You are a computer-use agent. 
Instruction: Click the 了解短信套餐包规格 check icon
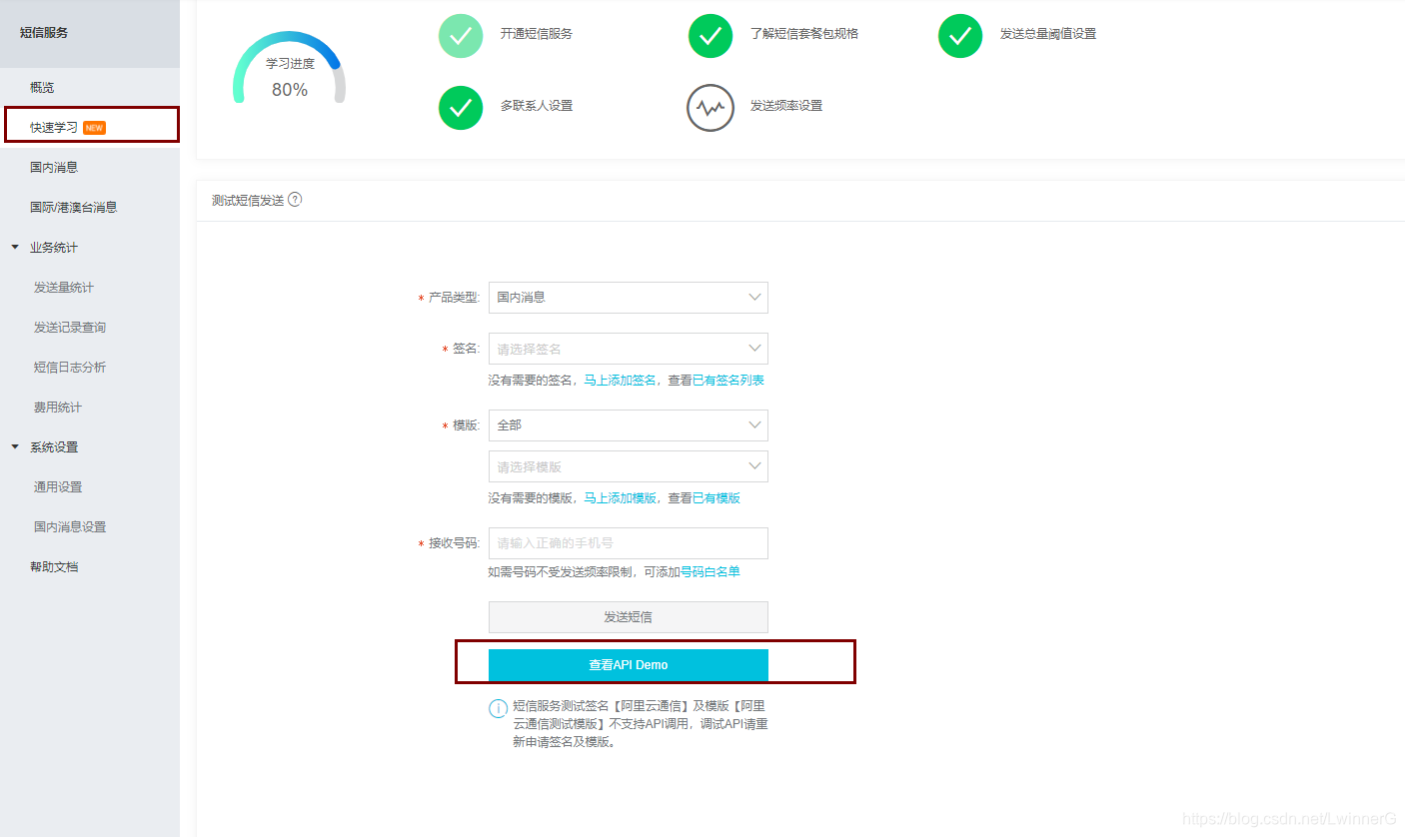(x=710, y=35)
